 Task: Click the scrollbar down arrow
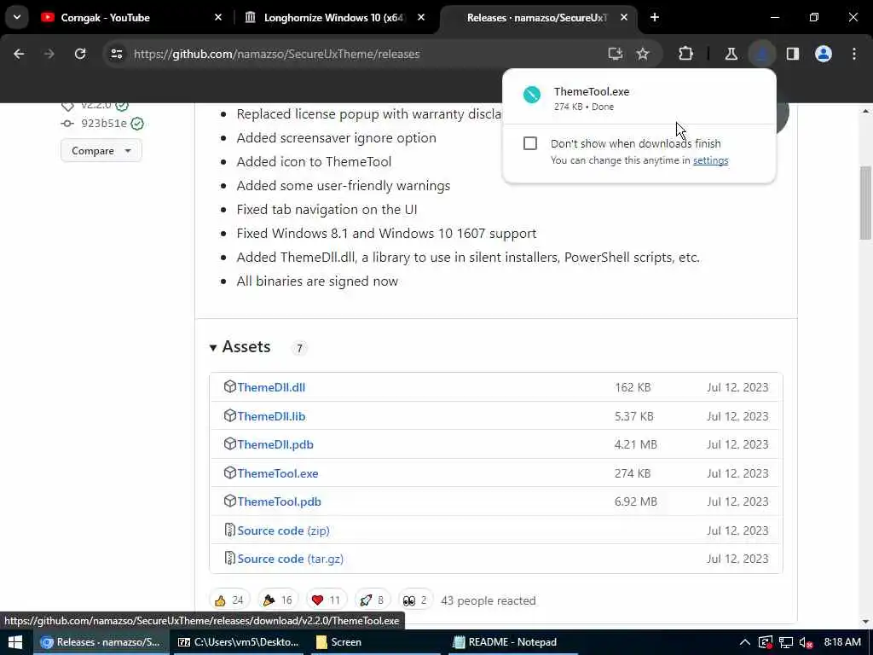point(866,621)
